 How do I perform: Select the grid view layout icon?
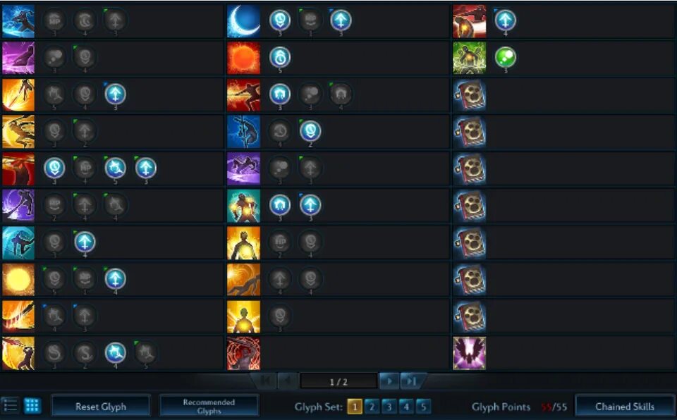(x=32, y=406)
